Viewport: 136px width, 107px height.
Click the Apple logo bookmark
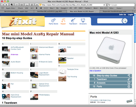(36, 8)
